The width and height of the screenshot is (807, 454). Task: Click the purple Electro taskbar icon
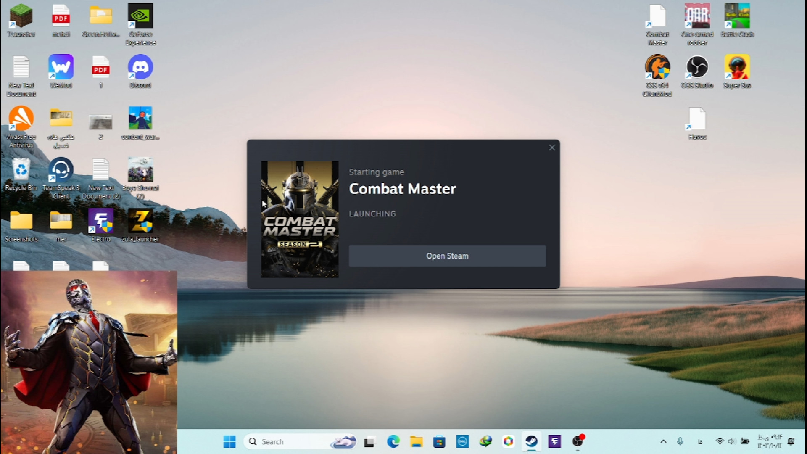(555, 441)
